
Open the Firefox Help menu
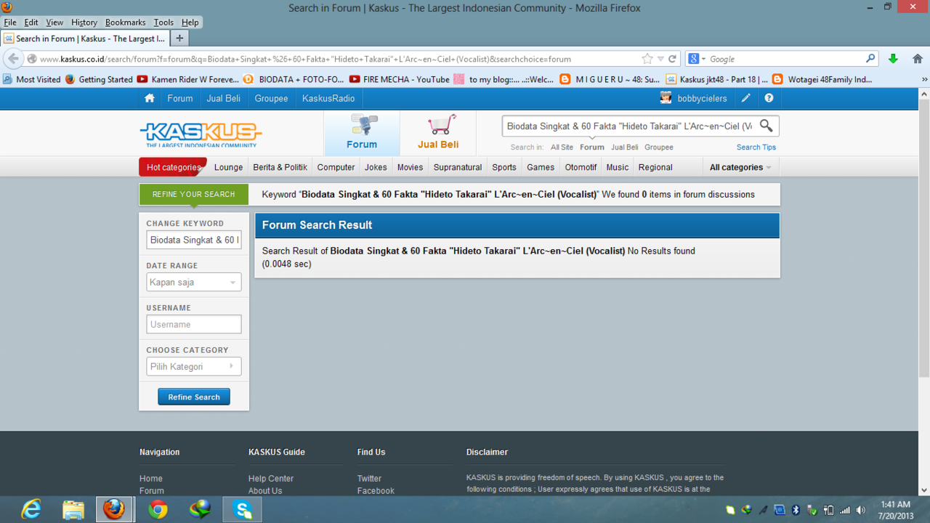(190, 23)
